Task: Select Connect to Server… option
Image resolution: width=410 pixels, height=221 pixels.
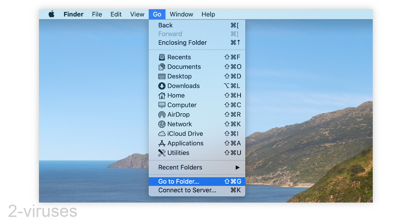Action: [x=187, y=190]
